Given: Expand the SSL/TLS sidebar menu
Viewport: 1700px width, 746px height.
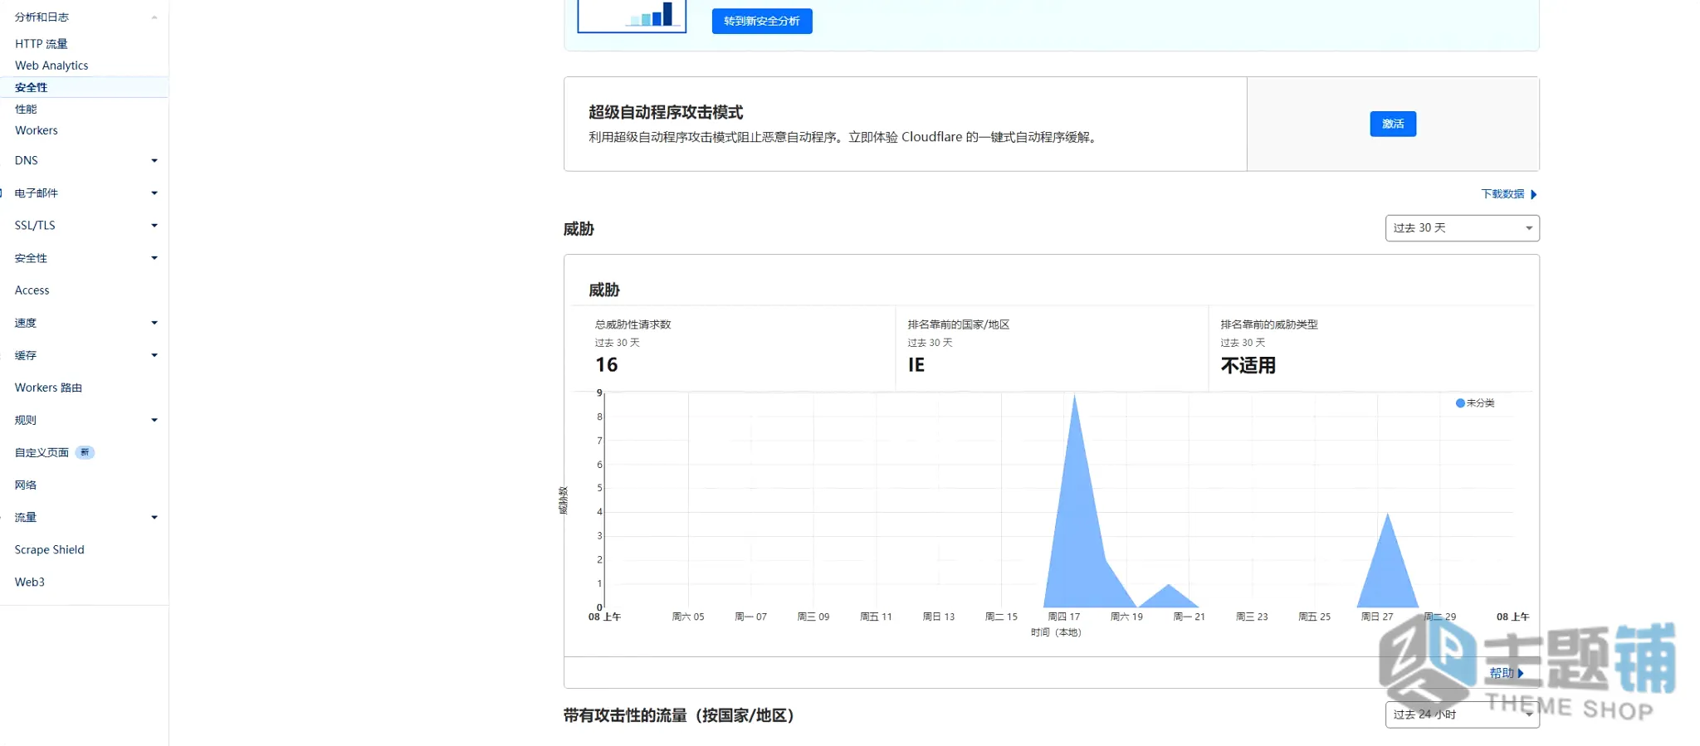Looking at the screenshot, I should click(x=154, y=225).
